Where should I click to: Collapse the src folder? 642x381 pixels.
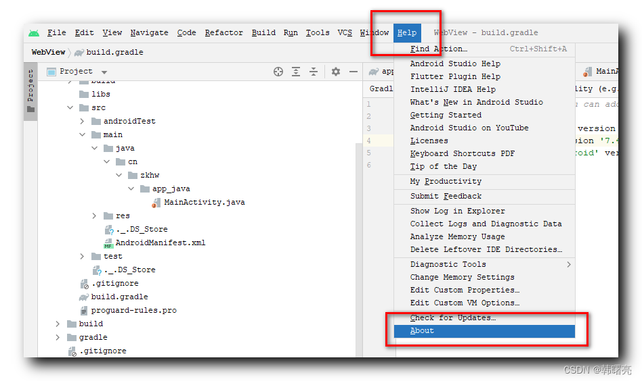(x=70, y=107)
